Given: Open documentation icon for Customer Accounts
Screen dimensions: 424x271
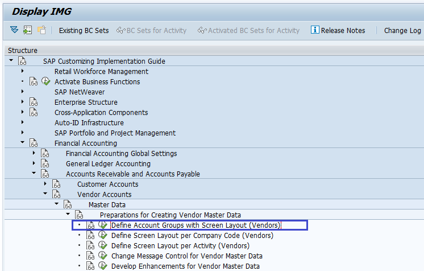Looking at the screenshot, I should [x=56, y=184].
